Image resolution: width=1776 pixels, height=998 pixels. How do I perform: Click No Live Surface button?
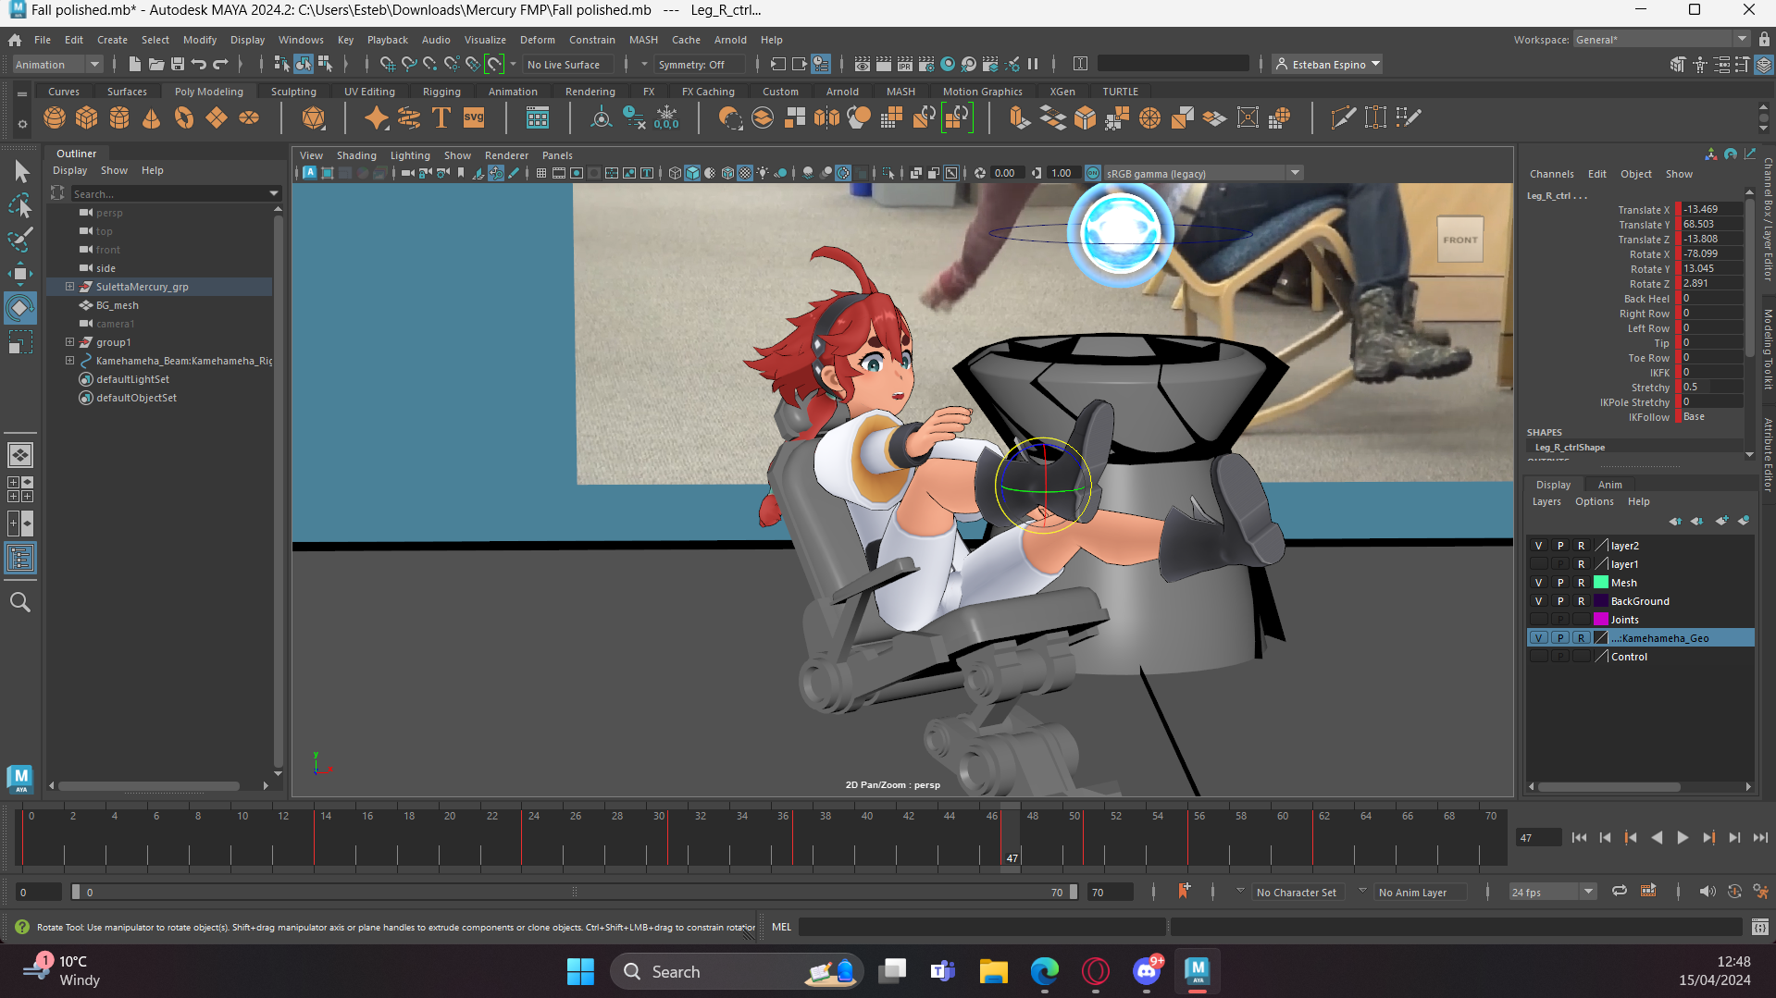tap(567, 65)
